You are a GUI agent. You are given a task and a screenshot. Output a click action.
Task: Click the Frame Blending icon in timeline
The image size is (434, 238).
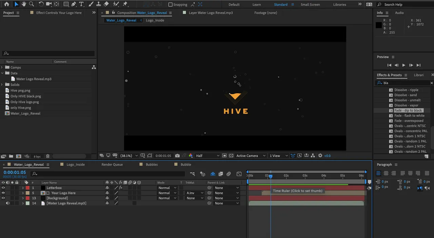[221, 174]
